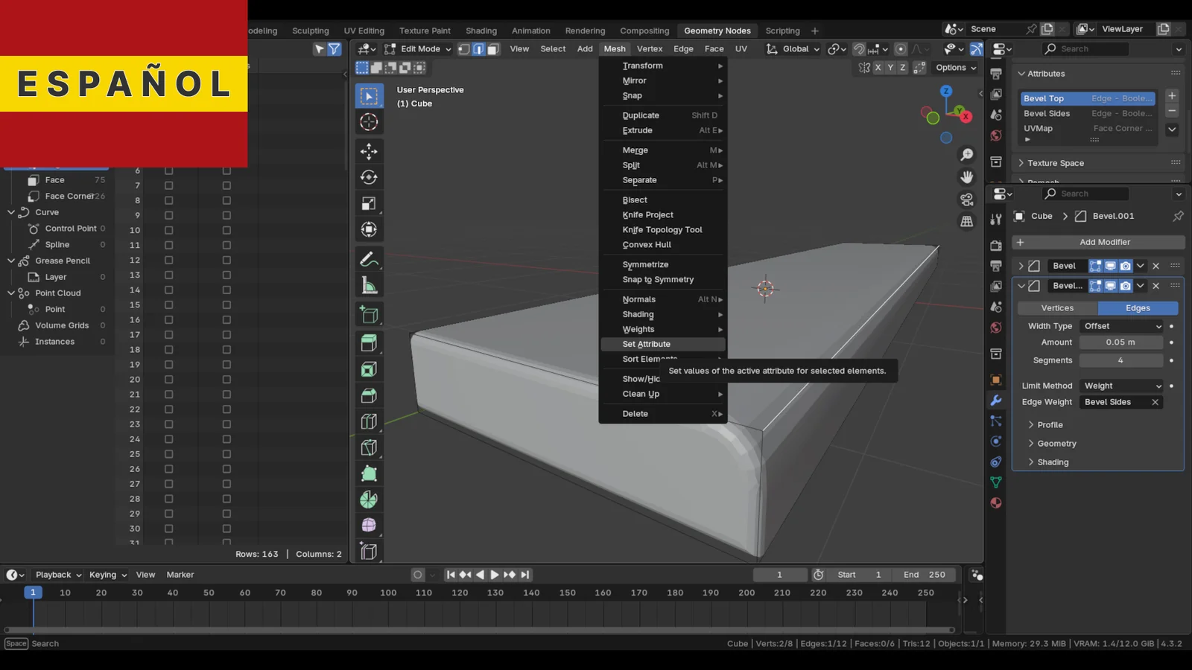Switch to the Shading workspace tab

pyautogui.click(x=481, y=31)
